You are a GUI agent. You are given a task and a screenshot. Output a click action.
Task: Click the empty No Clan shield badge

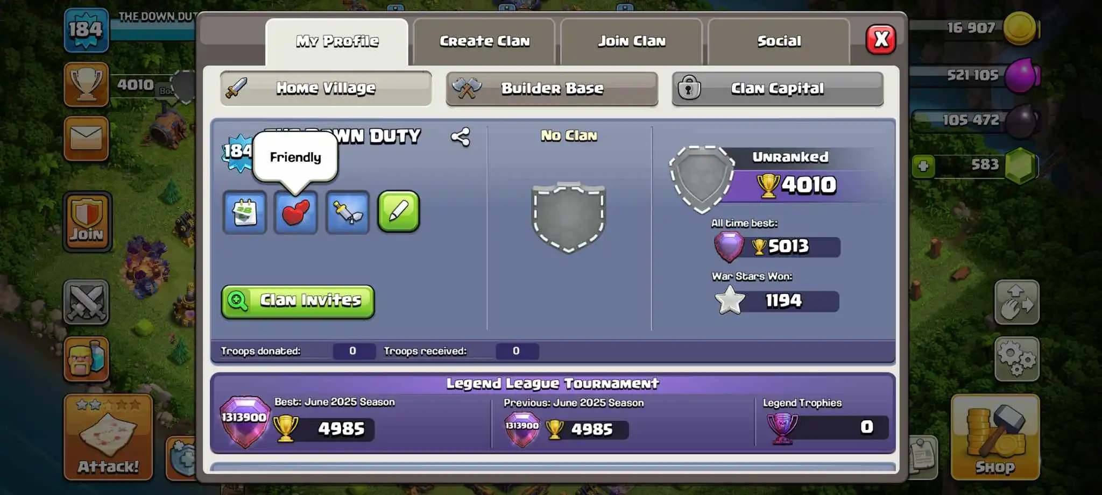click(x=569, y=218)
